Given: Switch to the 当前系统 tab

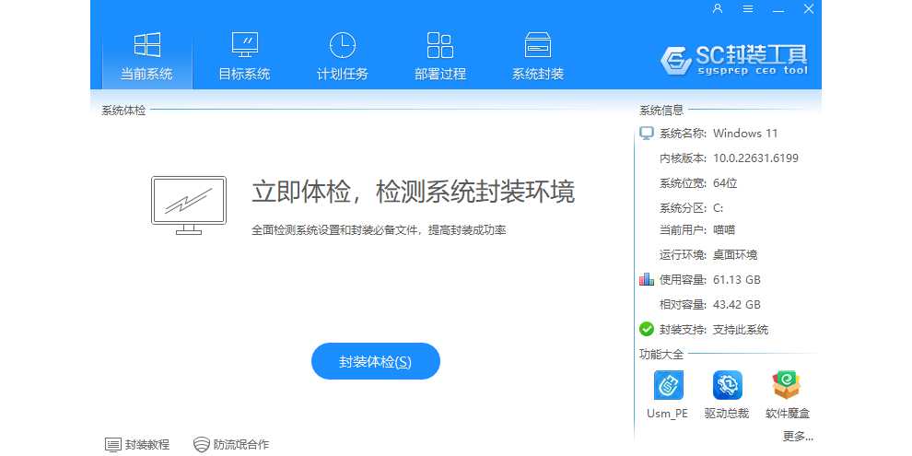Looking at the screenshot, I should point(146,57).
